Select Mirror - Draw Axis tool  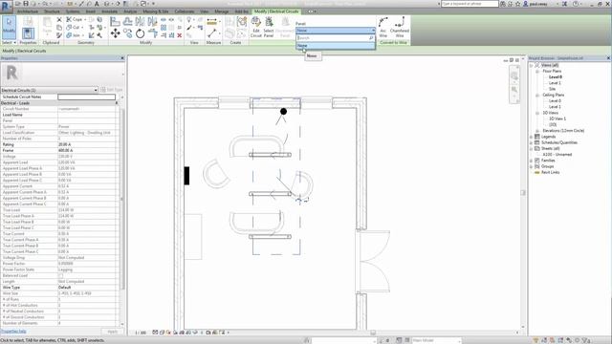152,21
